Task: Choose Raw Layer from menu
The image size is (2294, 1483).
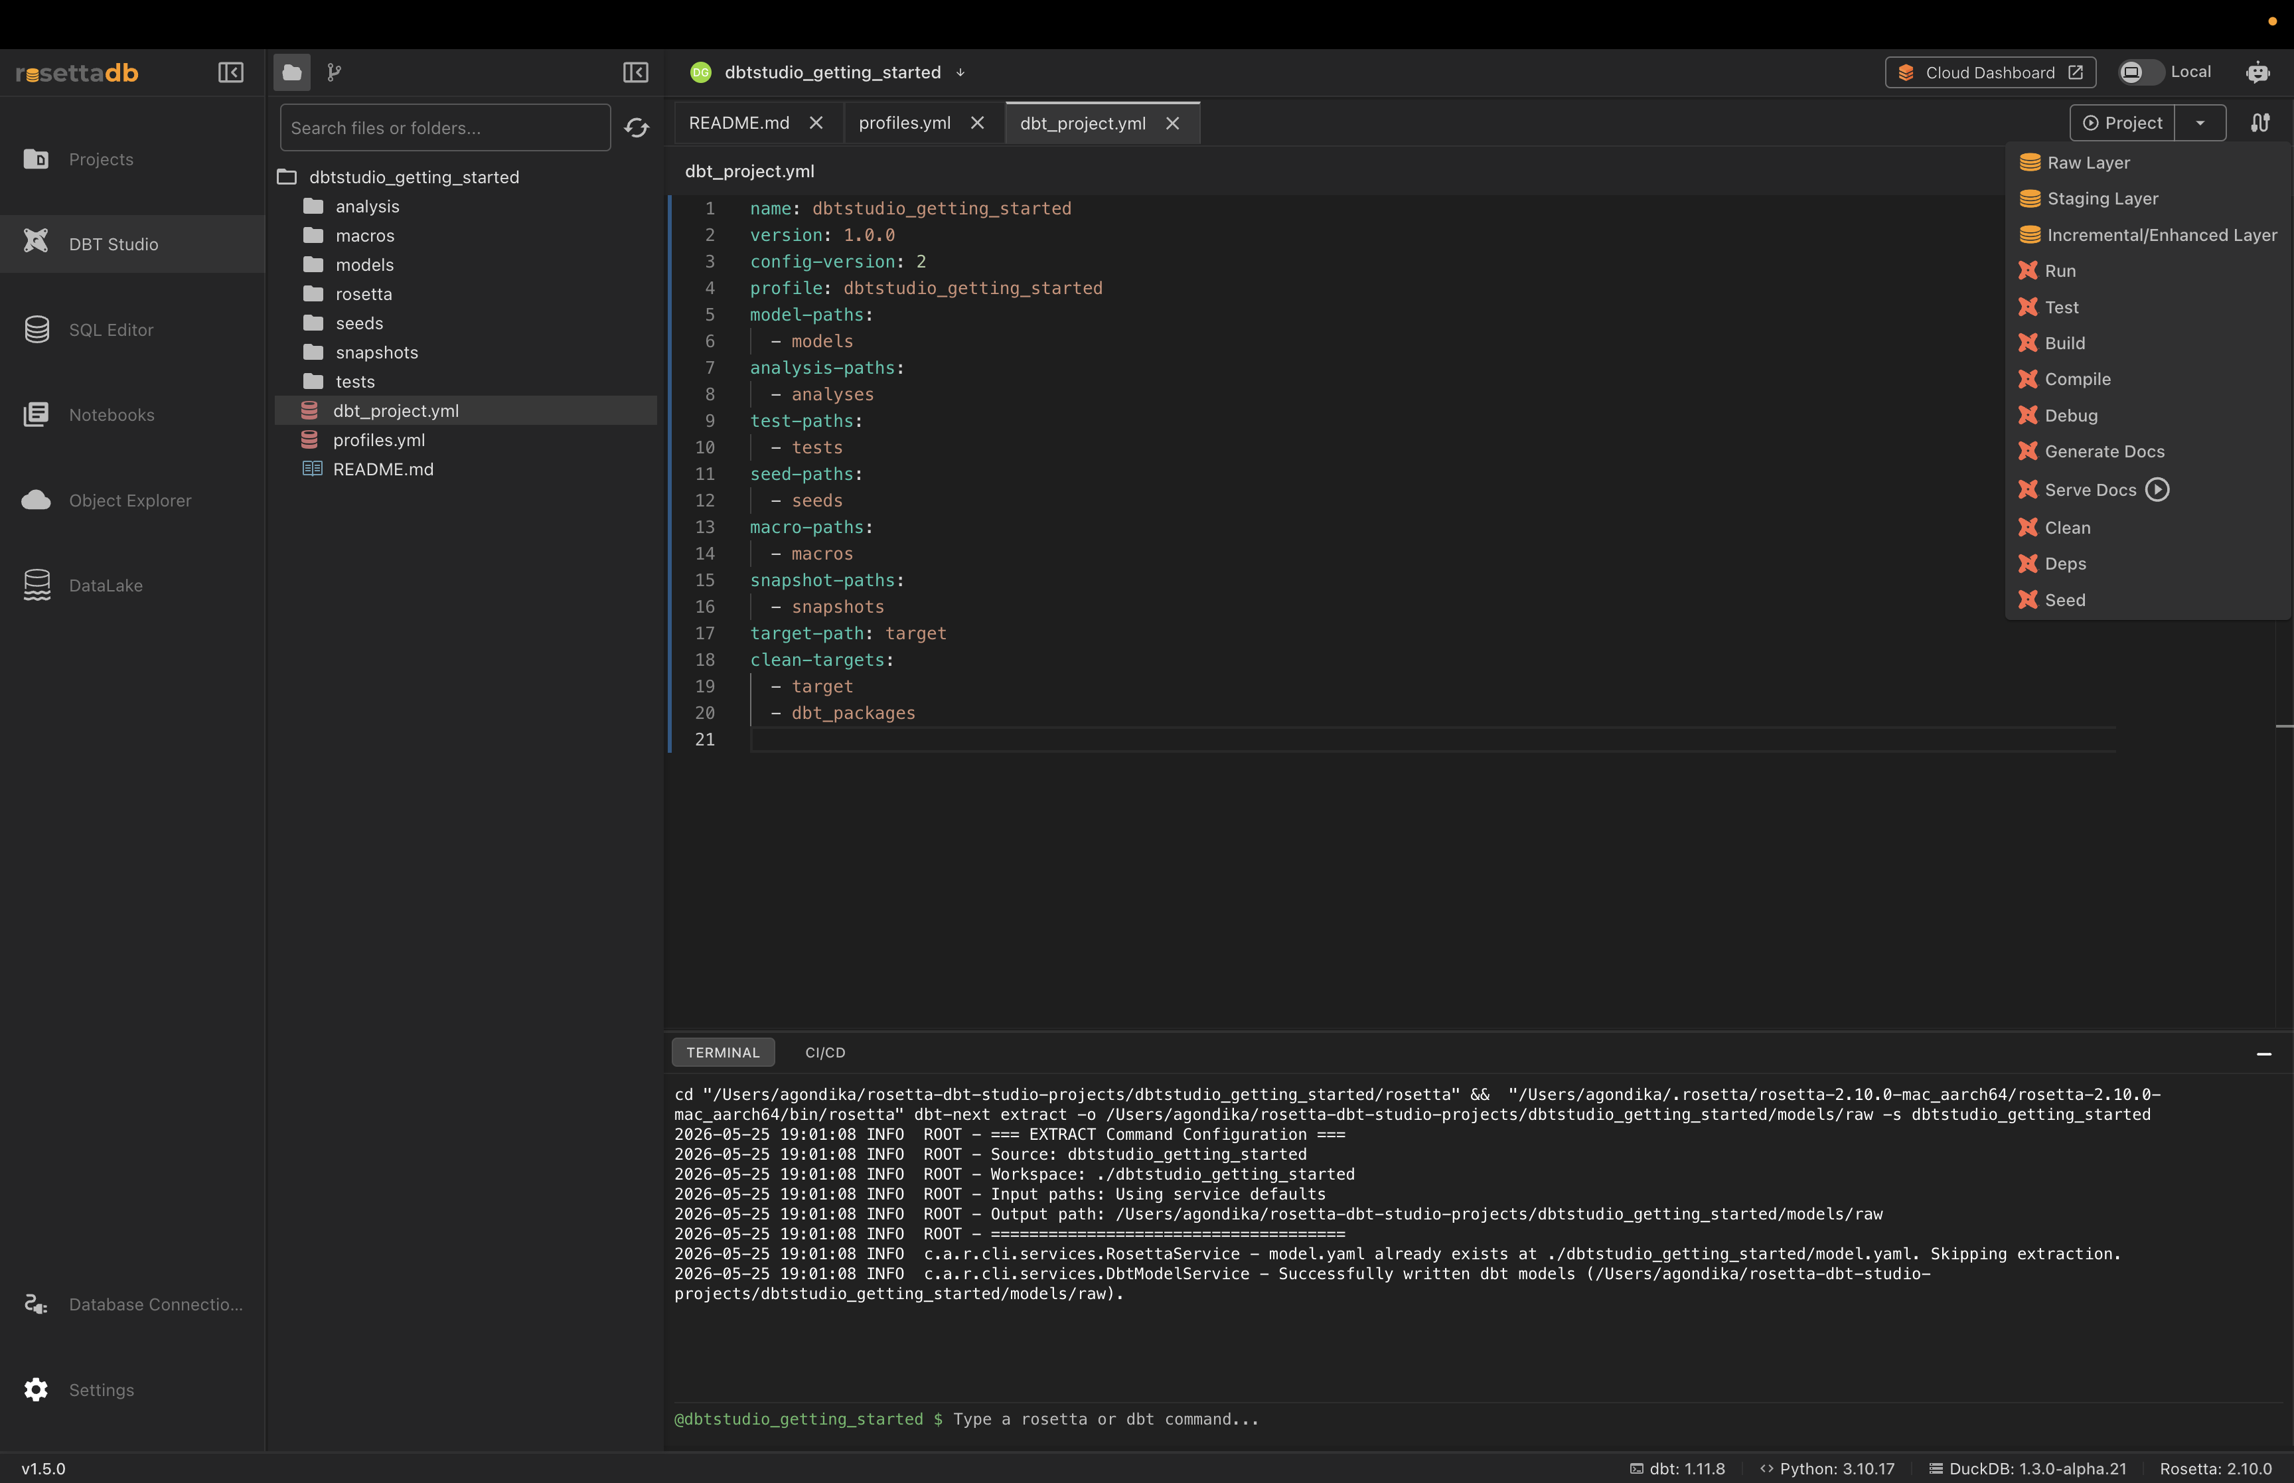Action: (x=2148, y=163)
